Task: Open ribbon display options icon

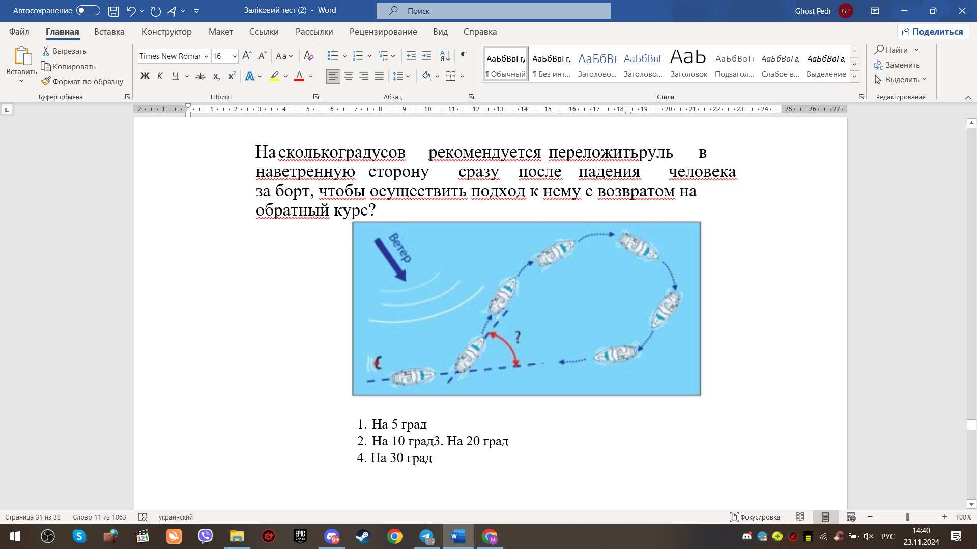Action: coord(875,11)
